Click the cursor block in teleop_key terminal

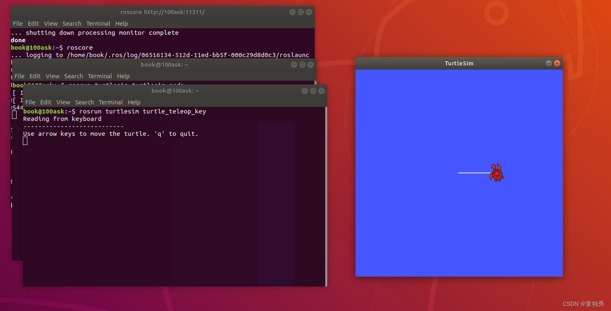25,141
